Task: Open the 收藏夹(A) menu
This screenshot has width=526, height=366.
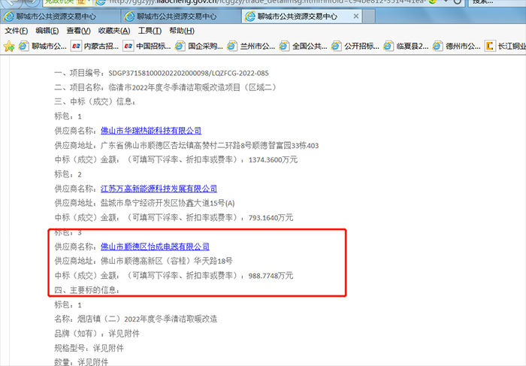Action: 114,31
